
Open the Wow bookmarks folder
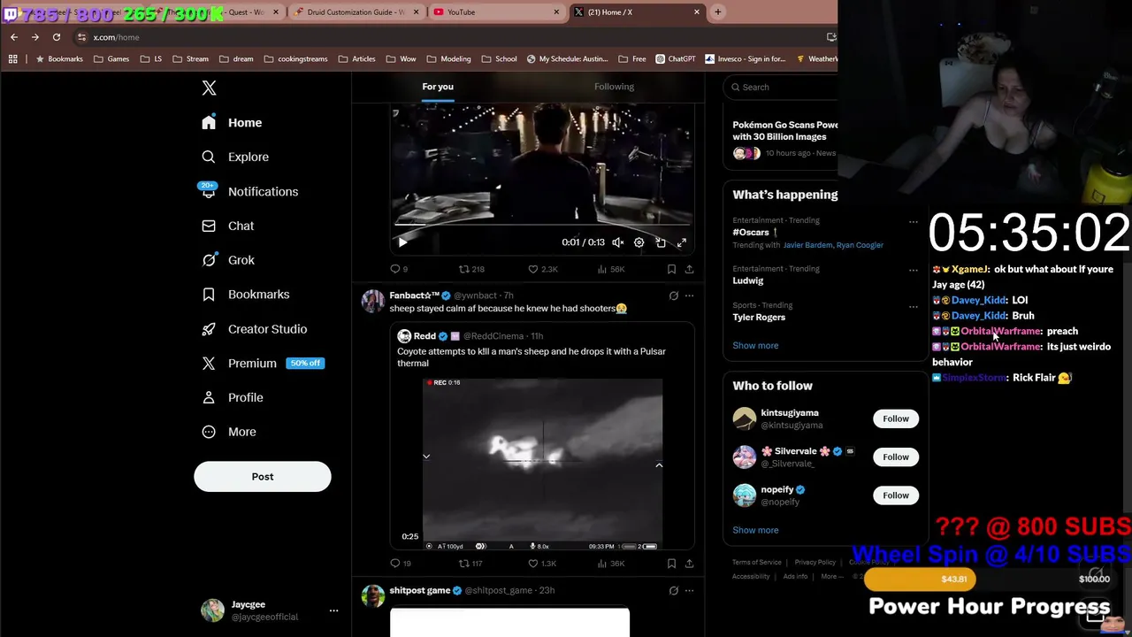click(402, 59)
